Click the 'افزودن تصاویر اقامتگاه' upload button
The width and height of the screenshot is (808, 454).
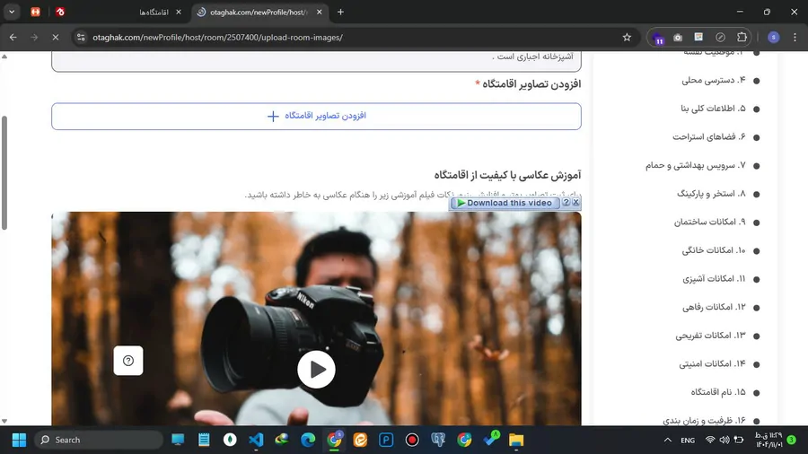pyautogui.click(x=316, y=117)
